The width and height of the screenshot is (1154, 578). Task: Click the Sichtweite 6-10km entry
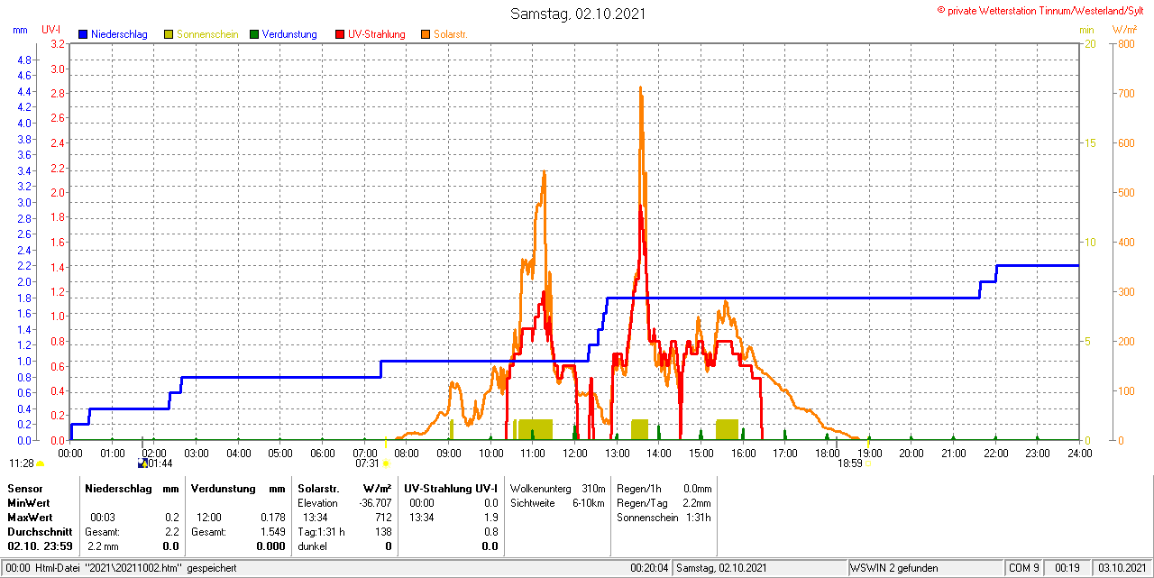coord(557,502)
